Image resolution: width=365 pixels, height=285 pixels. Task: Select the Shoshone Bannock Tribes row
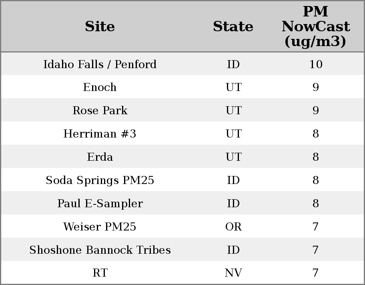[x=100, y=250]
